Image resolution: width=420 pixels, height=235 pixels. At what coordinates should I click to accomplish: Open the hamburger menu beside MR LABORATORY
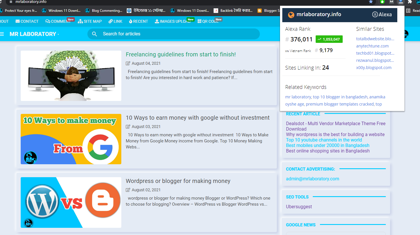click(2, 34)
